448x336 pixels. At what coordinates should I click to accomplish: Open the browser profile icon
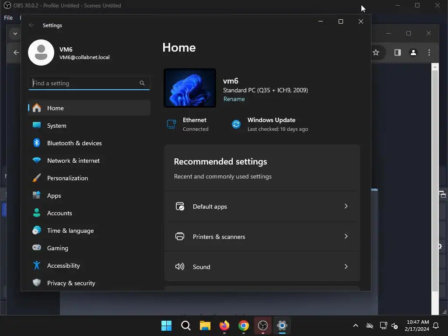[413, 52]
